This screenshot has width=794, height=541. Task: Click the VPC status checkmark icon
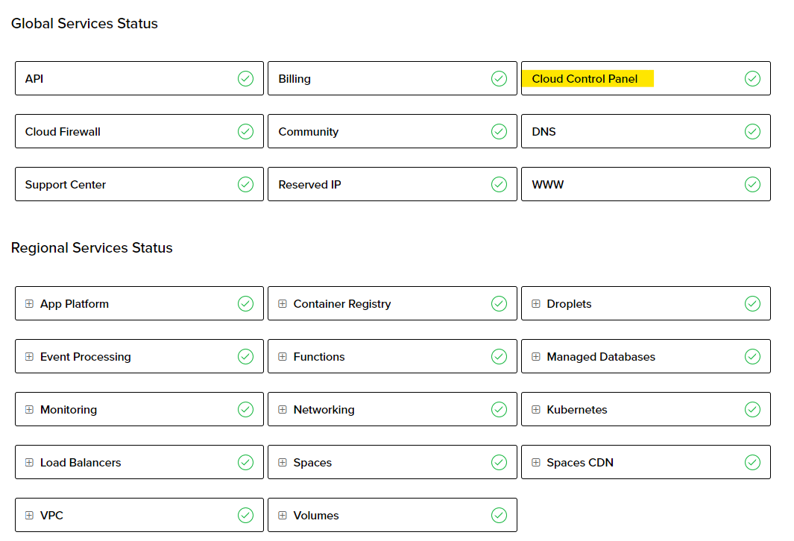click(245, 515)
